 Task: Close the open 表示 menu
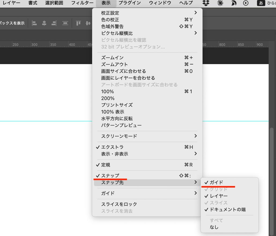click(x=106, y=3)
